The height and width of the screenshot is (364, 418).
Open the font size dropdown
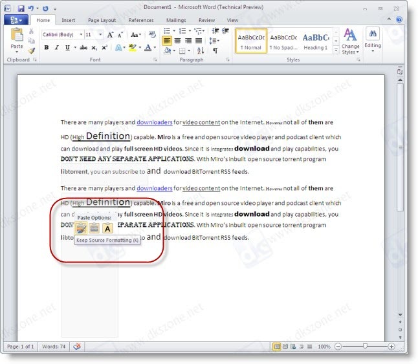coord(100,35)
